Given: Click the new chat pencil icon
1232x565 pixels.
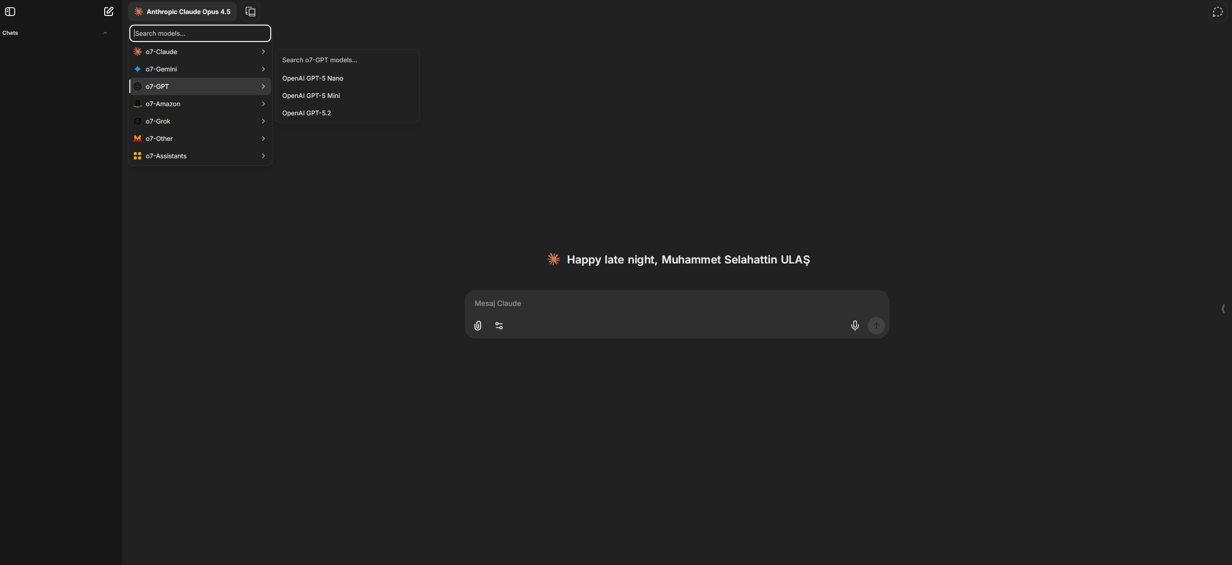Looking at the screenshot, I should [x=109, y=12].
